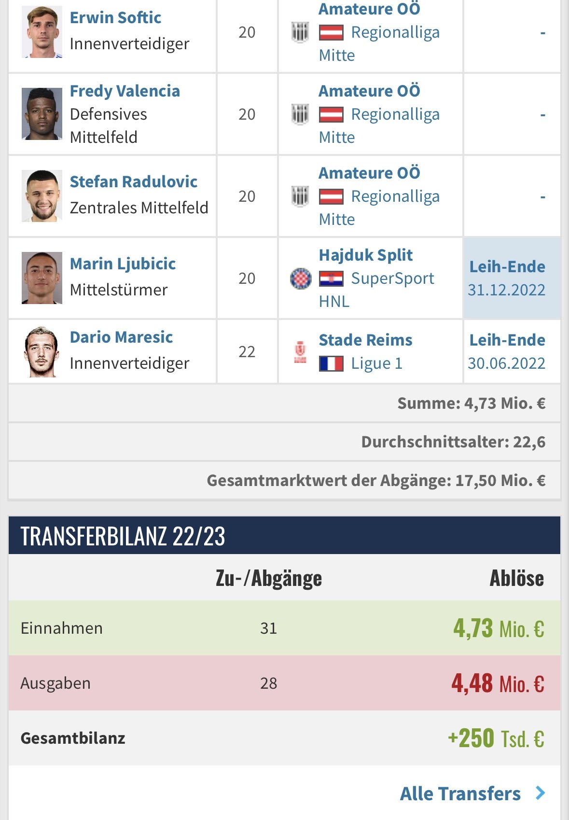Open the SuperSport HNL league link
The height and width of the screenshot is (820, 569).
tap(376, 290)
